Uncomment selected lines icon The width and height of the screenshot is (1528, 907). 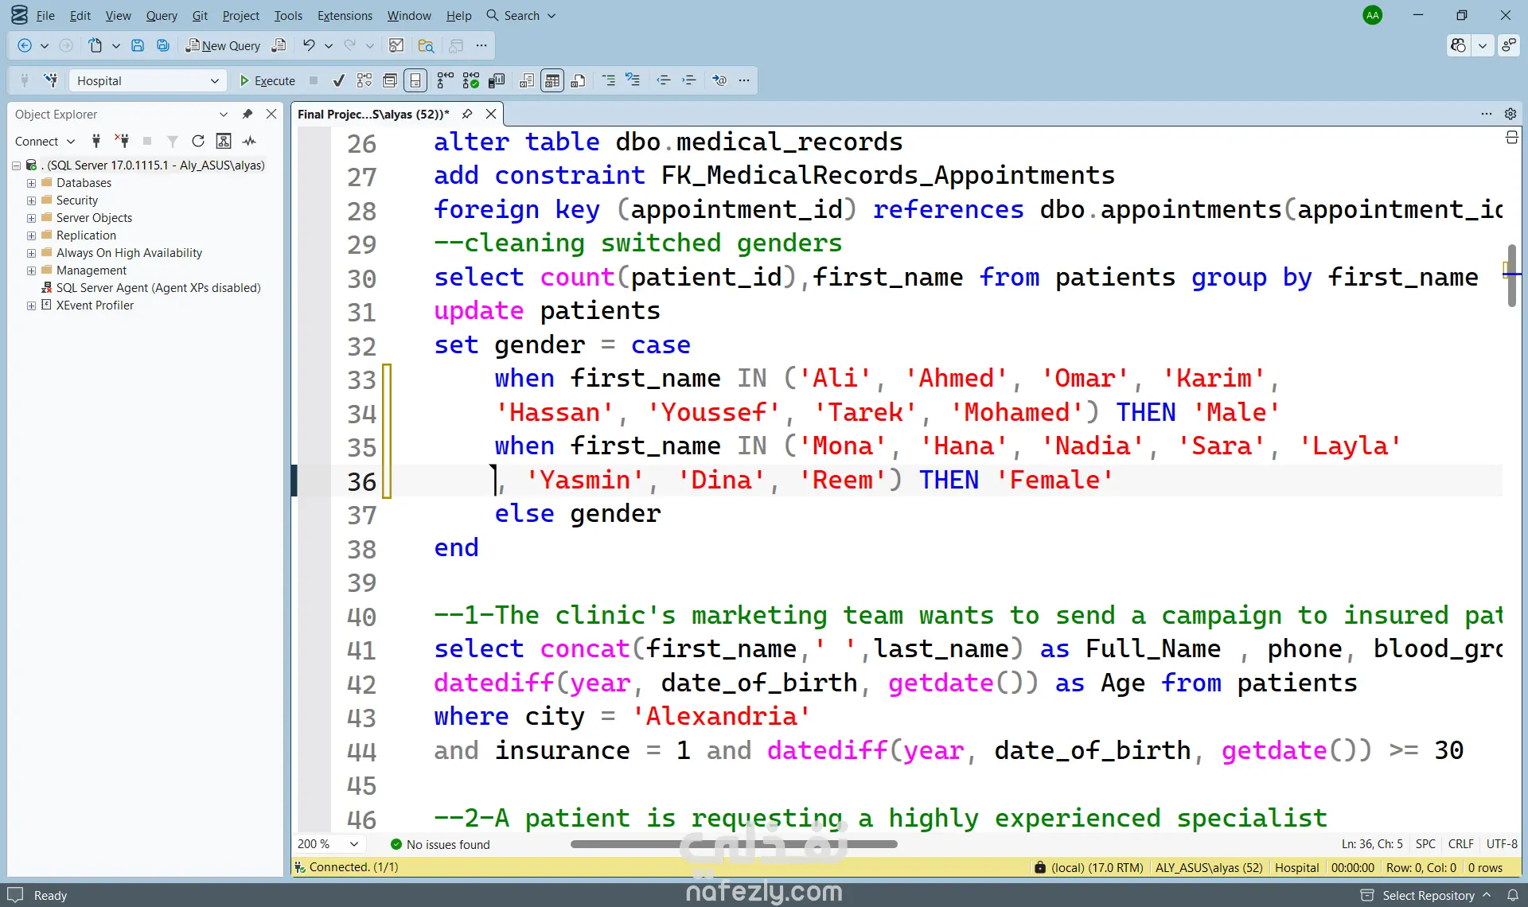(x=633, y=80)
